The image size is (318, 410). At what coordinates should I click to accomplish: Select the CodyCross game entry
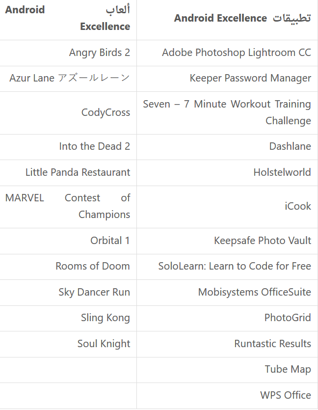pos(106,112)
